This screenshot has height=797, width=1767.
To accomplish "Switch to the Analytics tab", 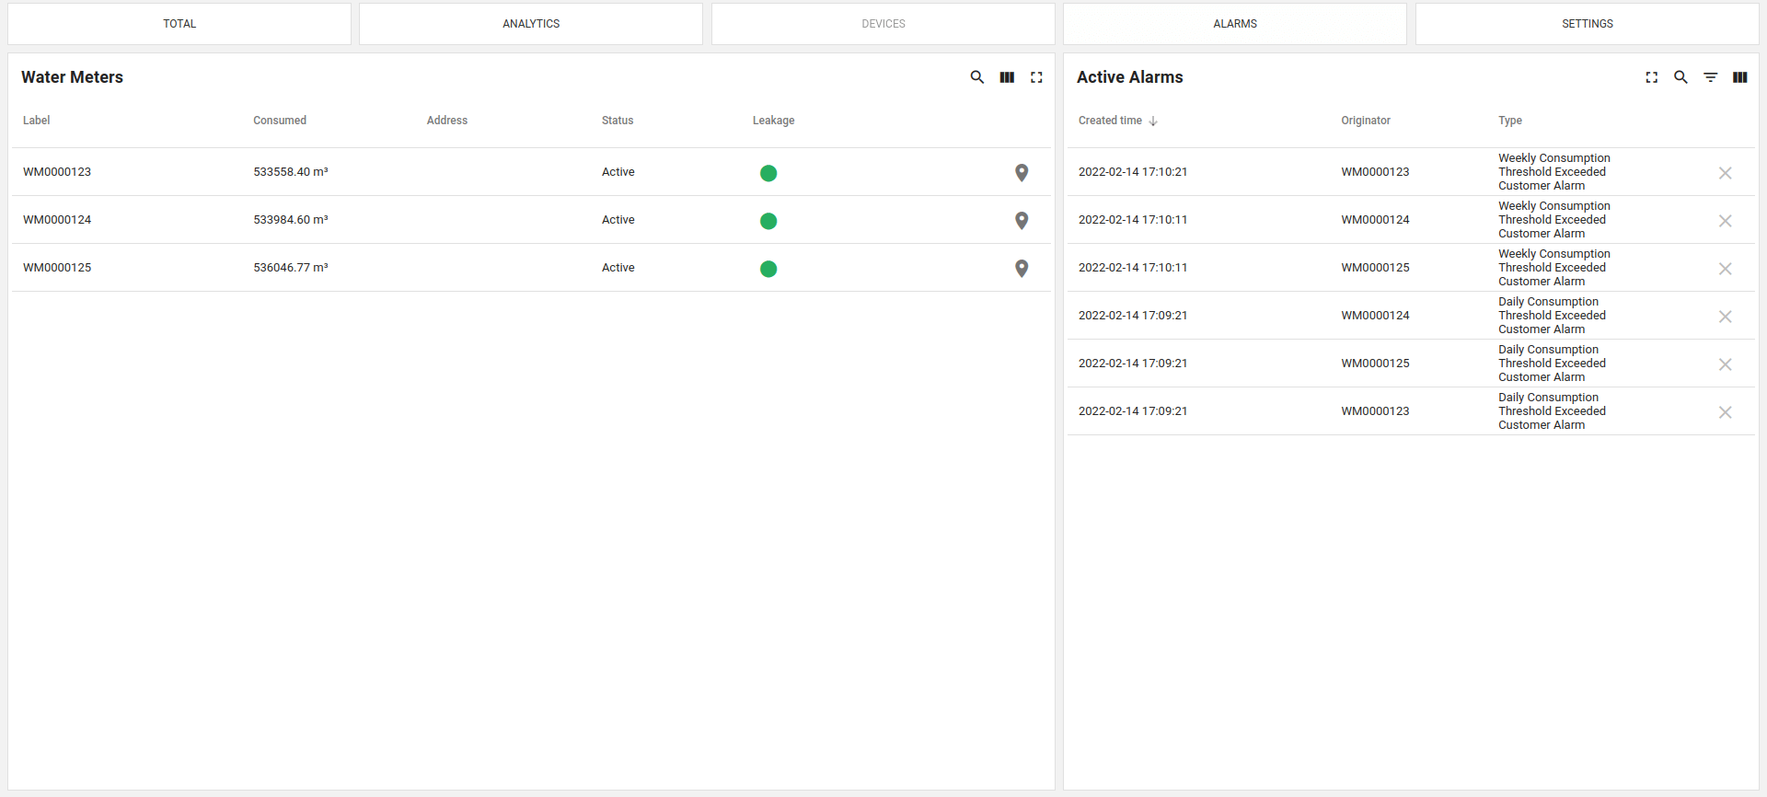I will tap(531, 24).
